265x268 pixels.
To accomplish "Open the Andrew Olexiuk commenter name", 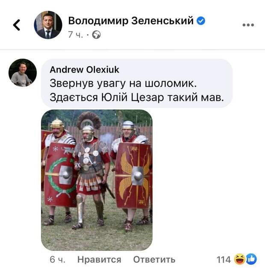I will pyautogui.click(x=85, y=70).
